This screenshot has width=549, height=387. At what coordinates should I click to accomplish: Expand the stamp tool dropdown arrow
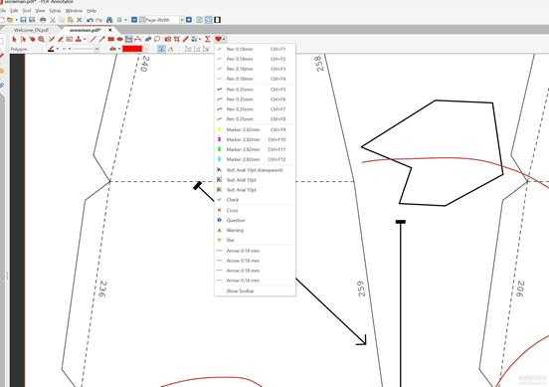coord(85,39)
